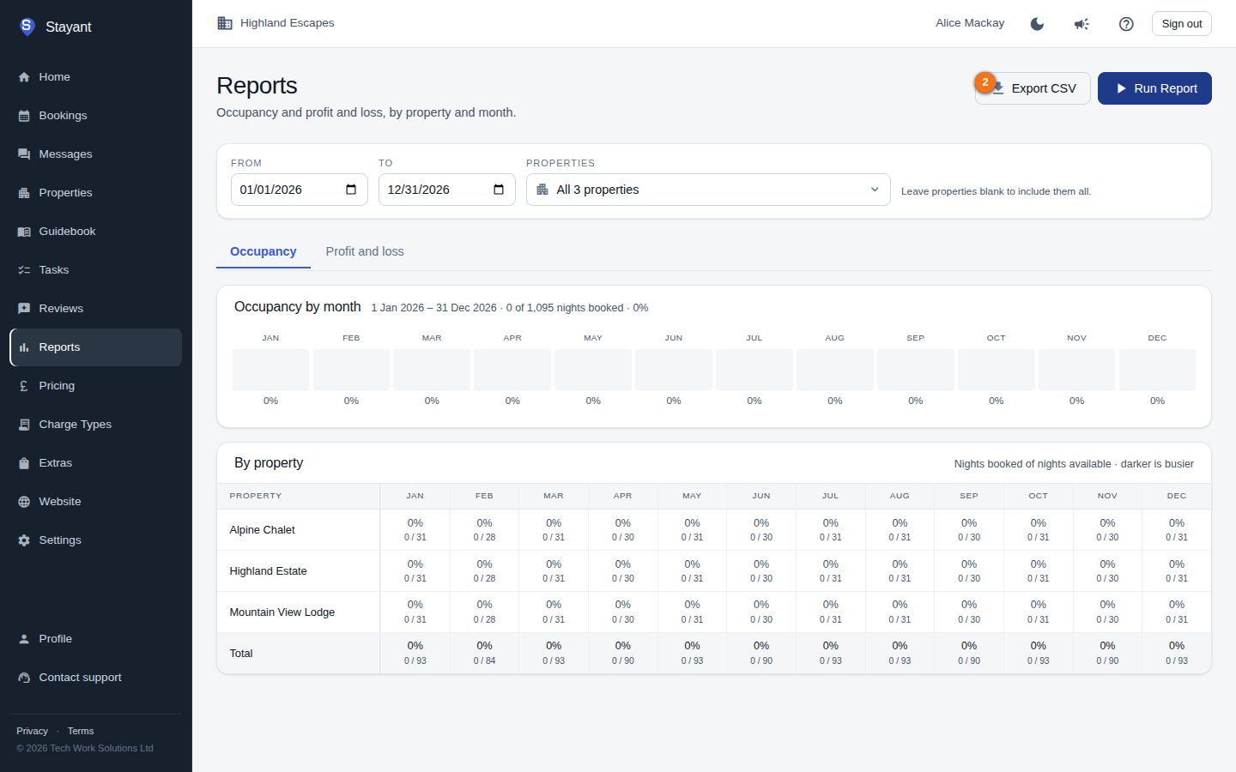Click the Website globe icon in sidebar

pos(24,502)
